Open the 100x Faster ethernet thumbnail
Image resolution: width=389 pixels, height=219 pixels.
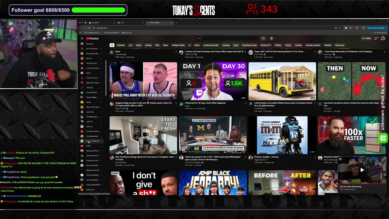pyautogui.click(x=352, y=135)
